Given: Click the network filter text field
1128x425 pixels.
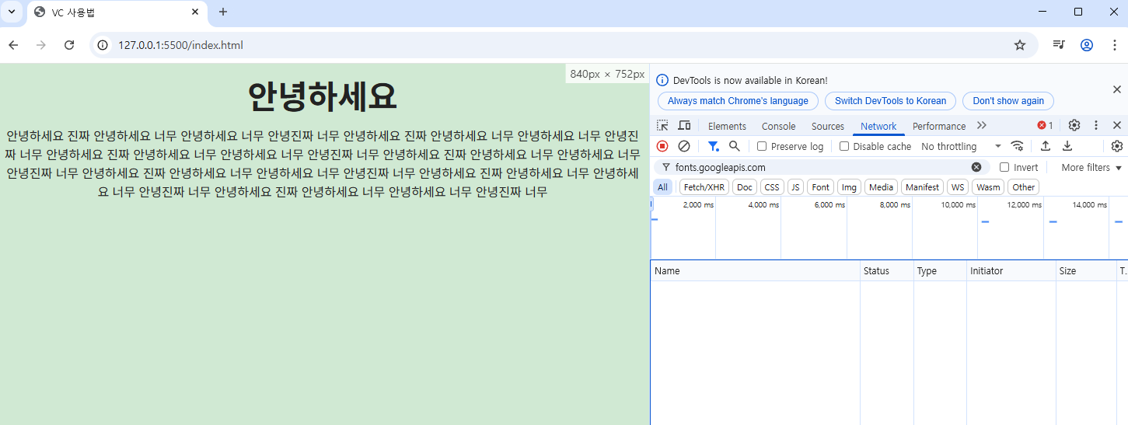Looking at the screenshot, I should pos(820,167).
